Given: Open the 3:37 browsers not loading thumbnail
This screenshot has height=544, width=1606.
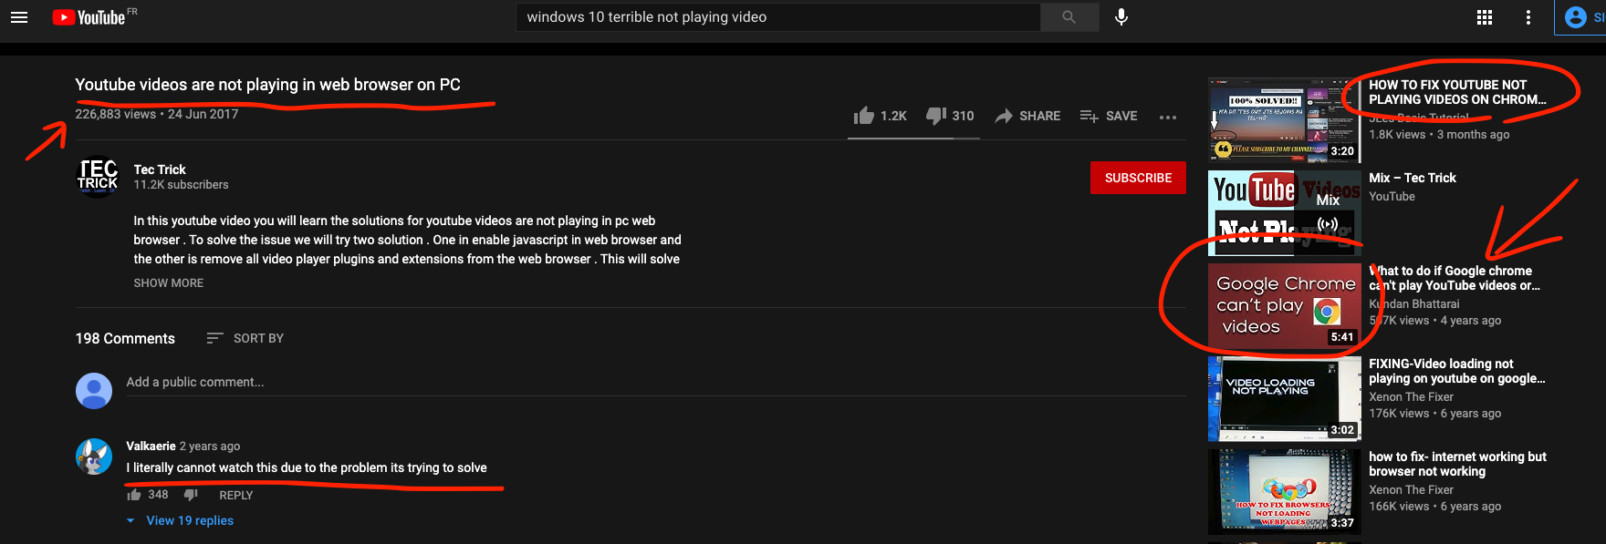Looking at the screenshot, I should pos(1284,491).
